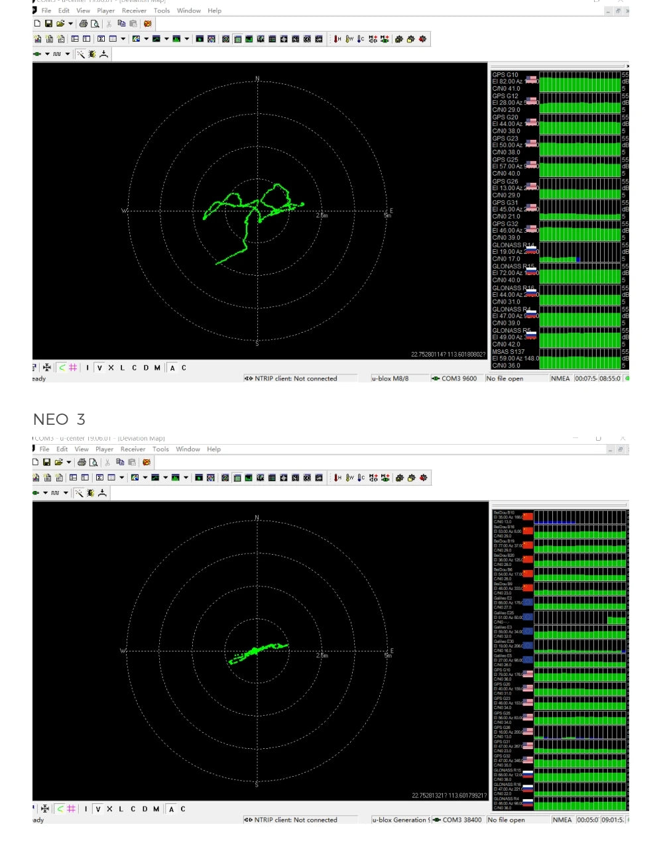This screenshot has height=843, width=663.
Task: Print the deviation map view
Action: click(x=83, y=24)
